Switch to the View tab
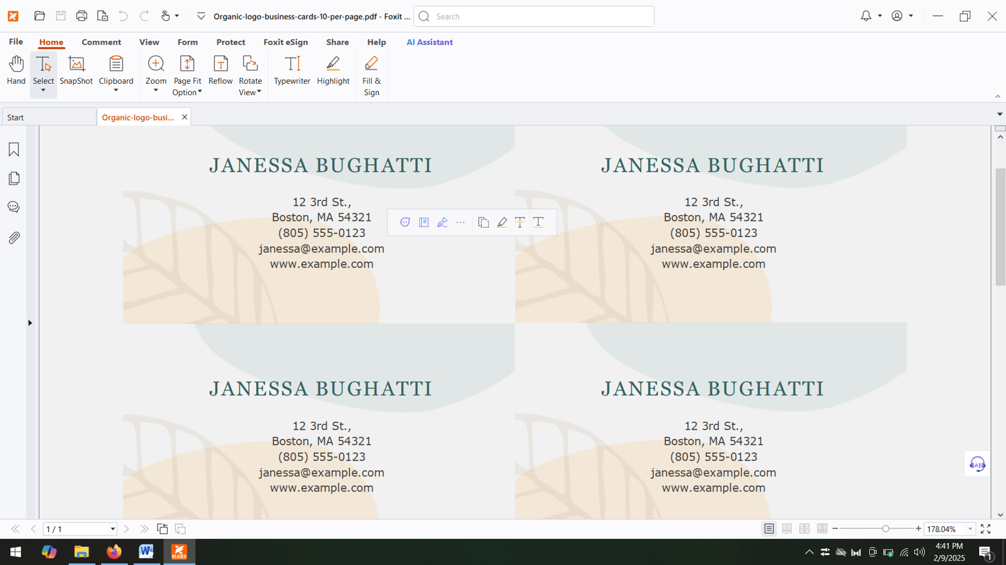The width and height of the screenshot is (1006, 565). coord(149,42)
